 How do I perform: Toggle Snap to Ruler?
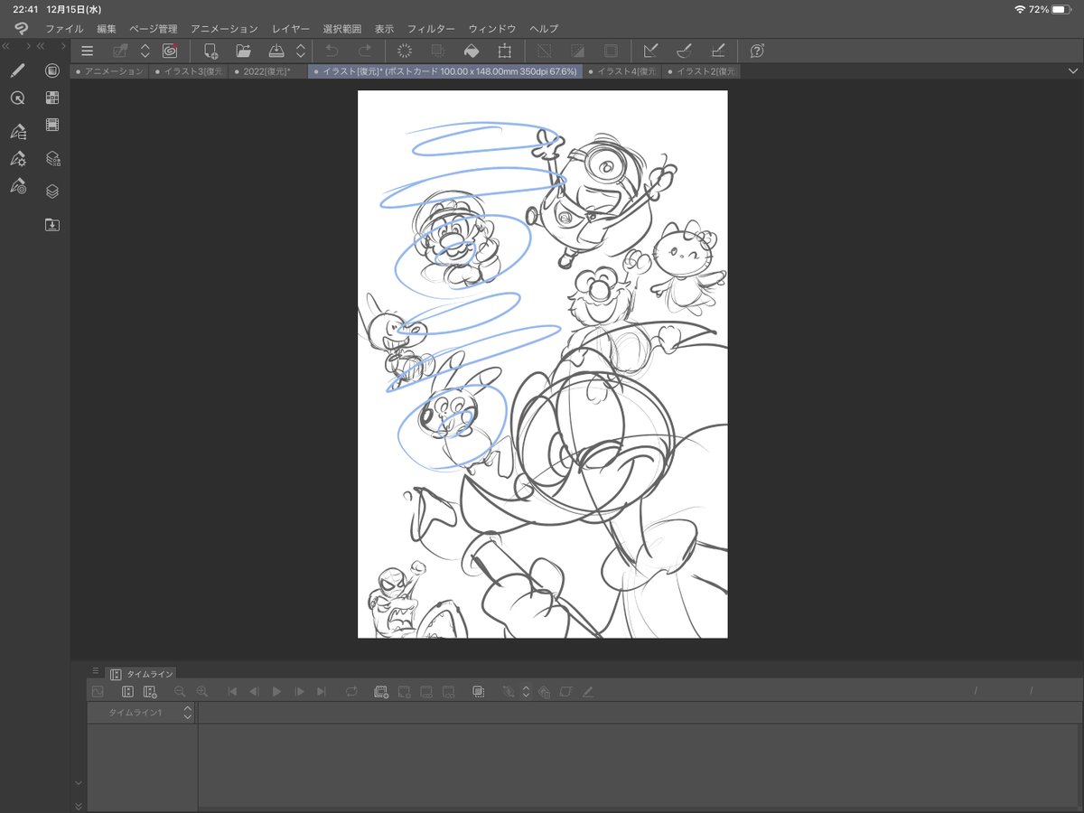click(x=650, y=51)
